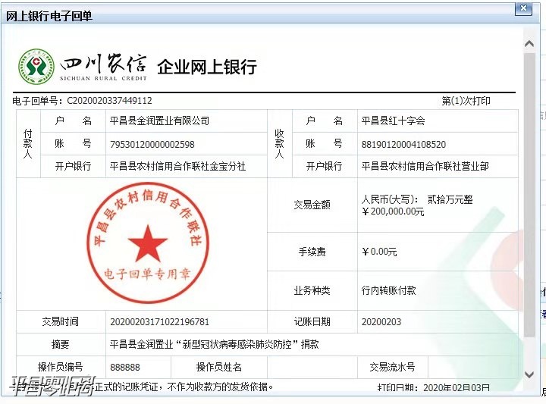
Task: Click the 交易时间 label cell
Action: click(61, 321)
